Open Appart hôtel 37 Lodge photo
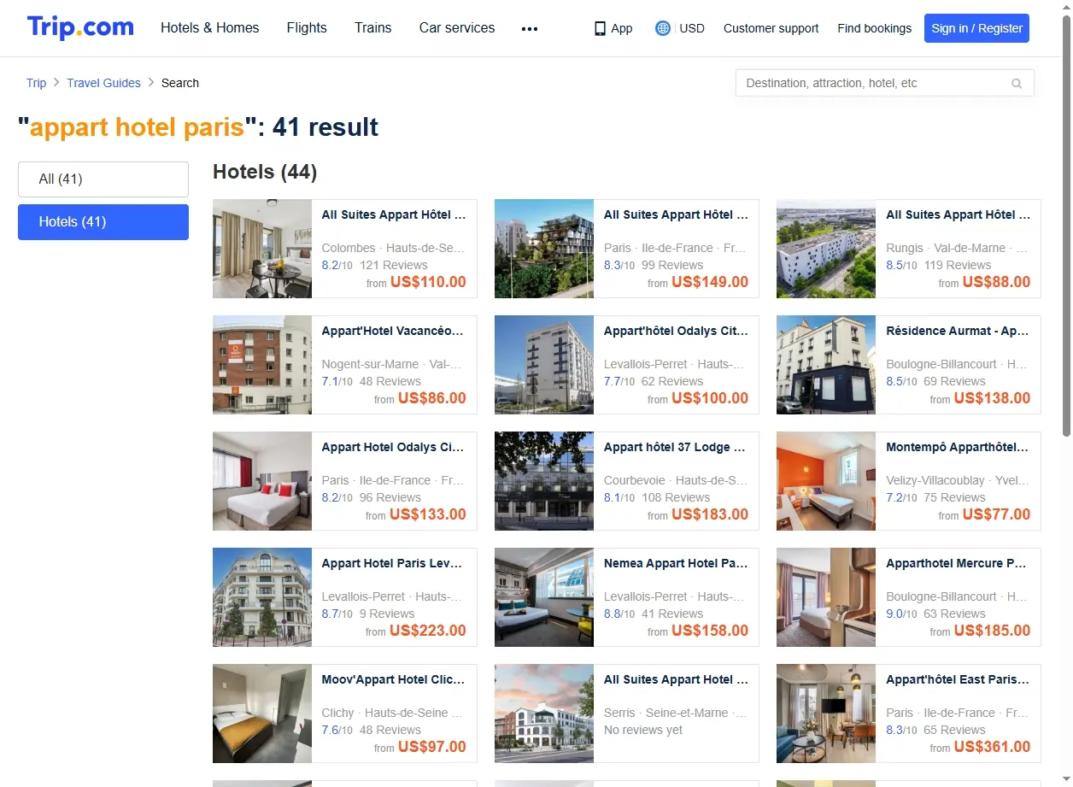Screen dimensions: 1073x787 coord(544,481)
